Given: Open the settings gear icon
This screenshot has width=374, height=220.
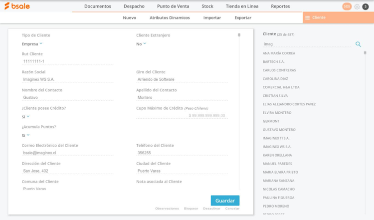Looking at the screenshot, I should click(357, 6).
